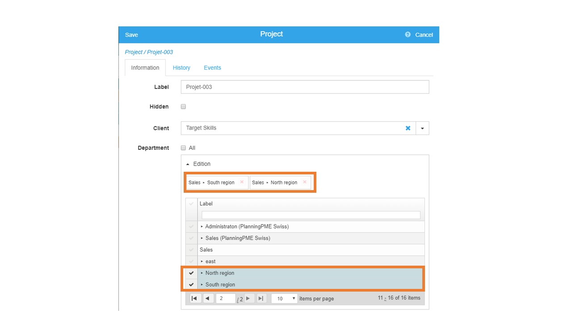This screenshot has width=572, height=322.
Task: Uncheck the North region row checkmark
Action: pyautogui.click(x=191, y=273)
